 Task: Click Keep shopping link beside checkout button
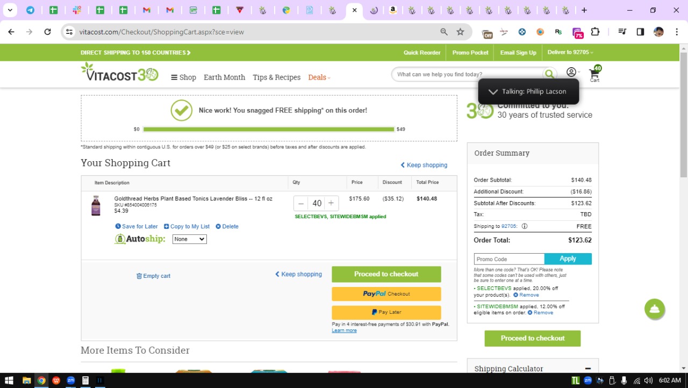pos(298,274)
